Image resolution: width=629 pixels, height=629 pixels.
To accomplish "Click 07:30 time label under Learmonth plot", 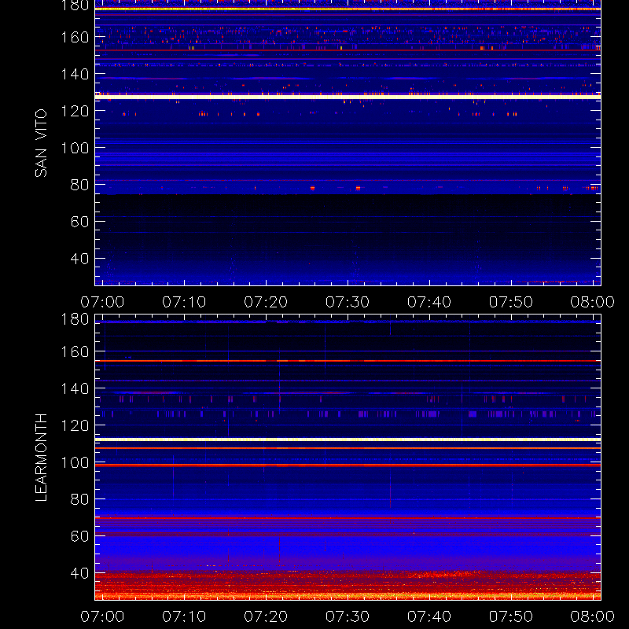I will 348,616.
